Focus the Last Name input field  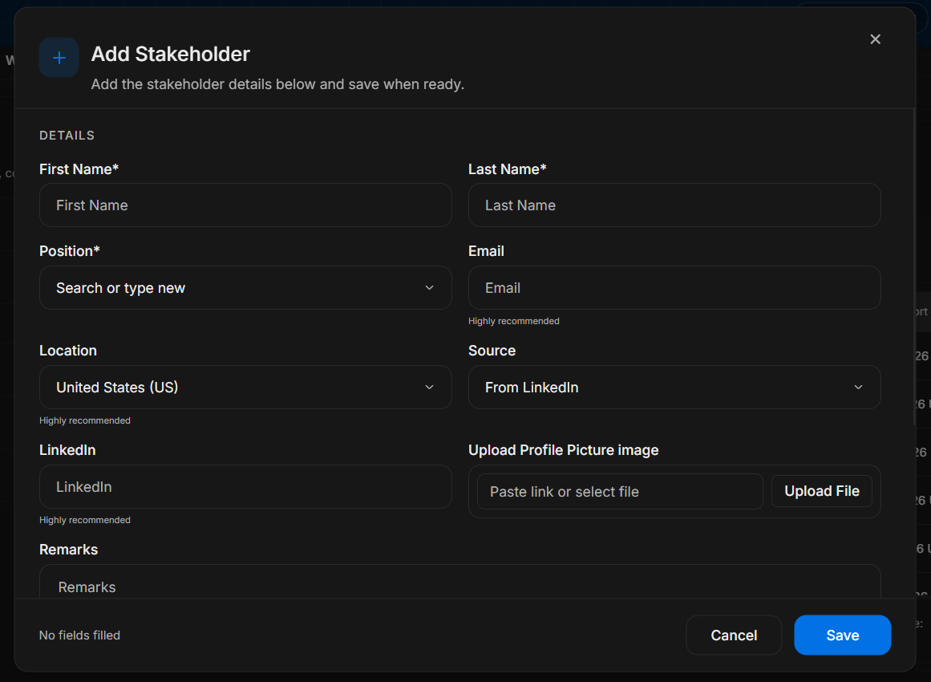[x=674, y=205]
